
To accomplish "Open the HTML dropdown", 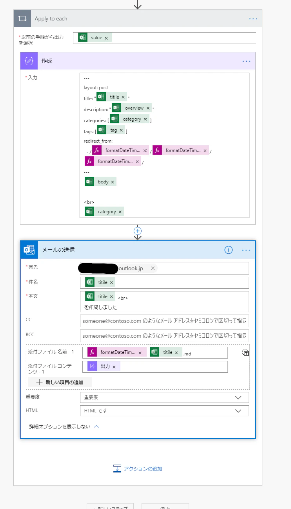I will tap(164, 411).
